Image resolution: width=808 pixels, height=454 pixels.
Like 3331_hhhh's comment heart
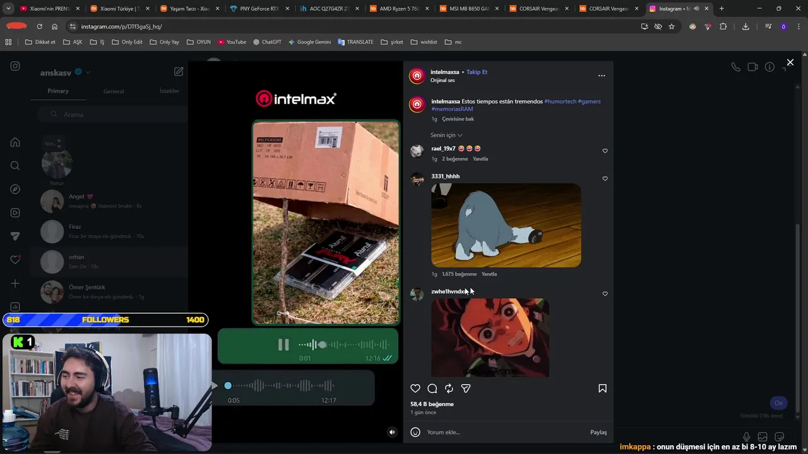point(605,178)
